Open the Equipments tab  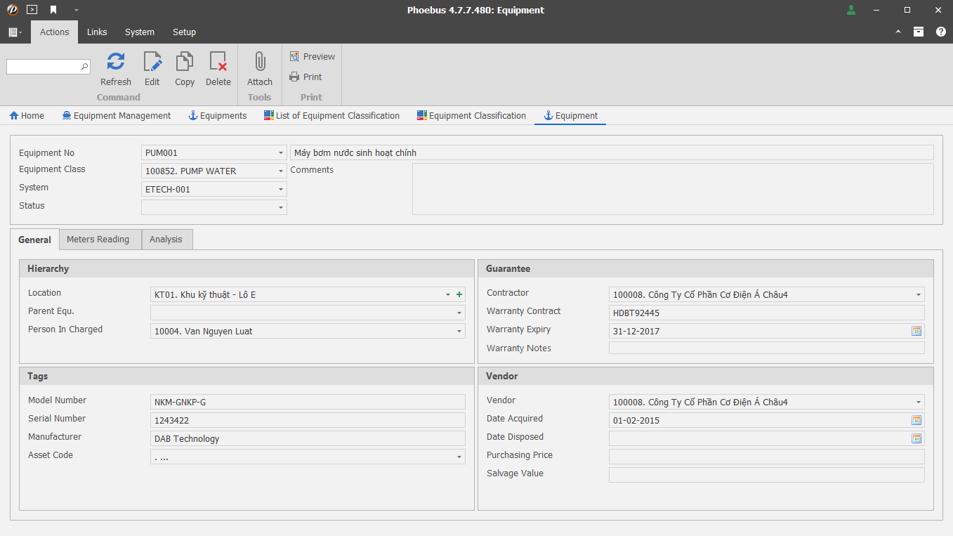click(218, 116)
